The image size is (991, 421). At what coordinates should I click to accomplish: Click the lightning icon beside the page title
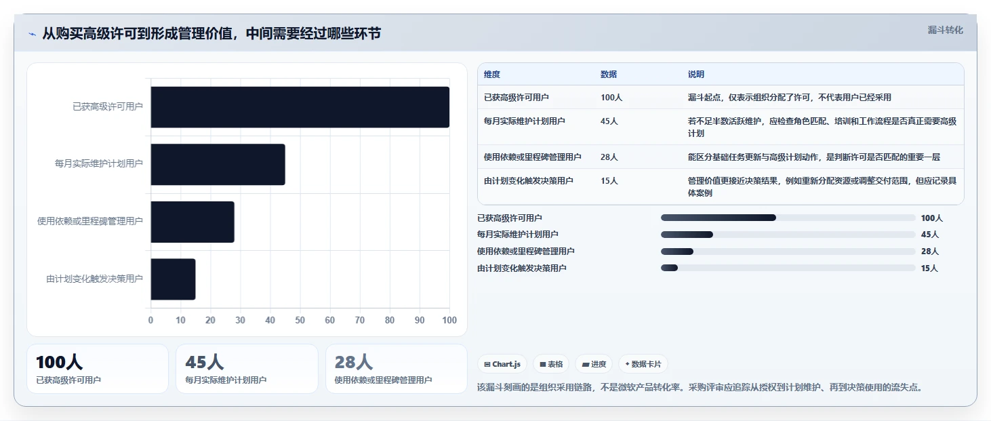(32, 33)
